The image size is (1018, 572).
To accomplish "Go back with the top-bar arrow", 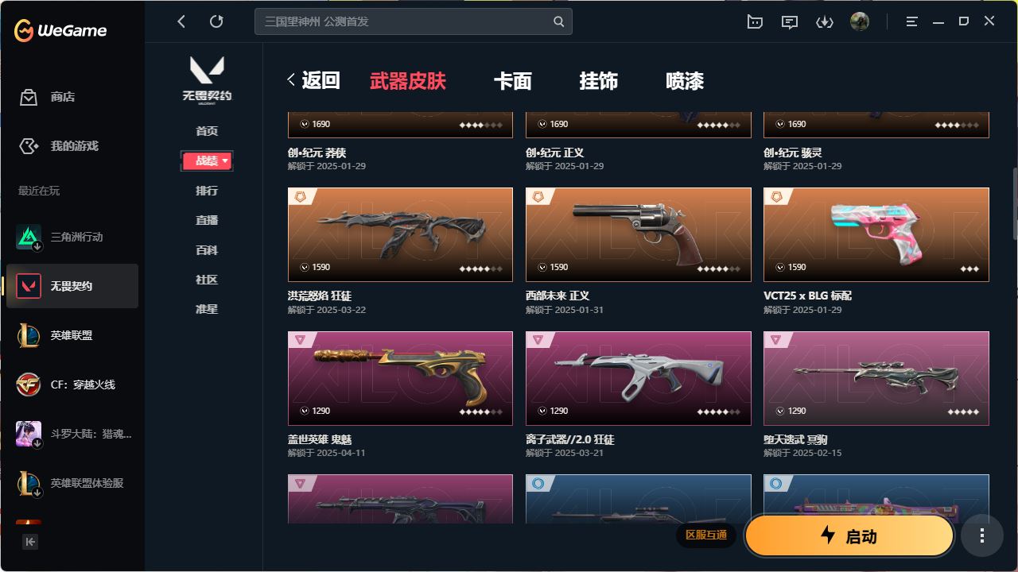I will [x=181, y=21].
